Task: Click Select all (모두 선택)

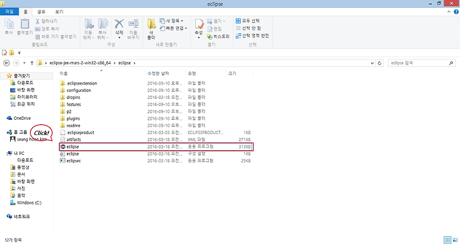Action: coord(248,21)
